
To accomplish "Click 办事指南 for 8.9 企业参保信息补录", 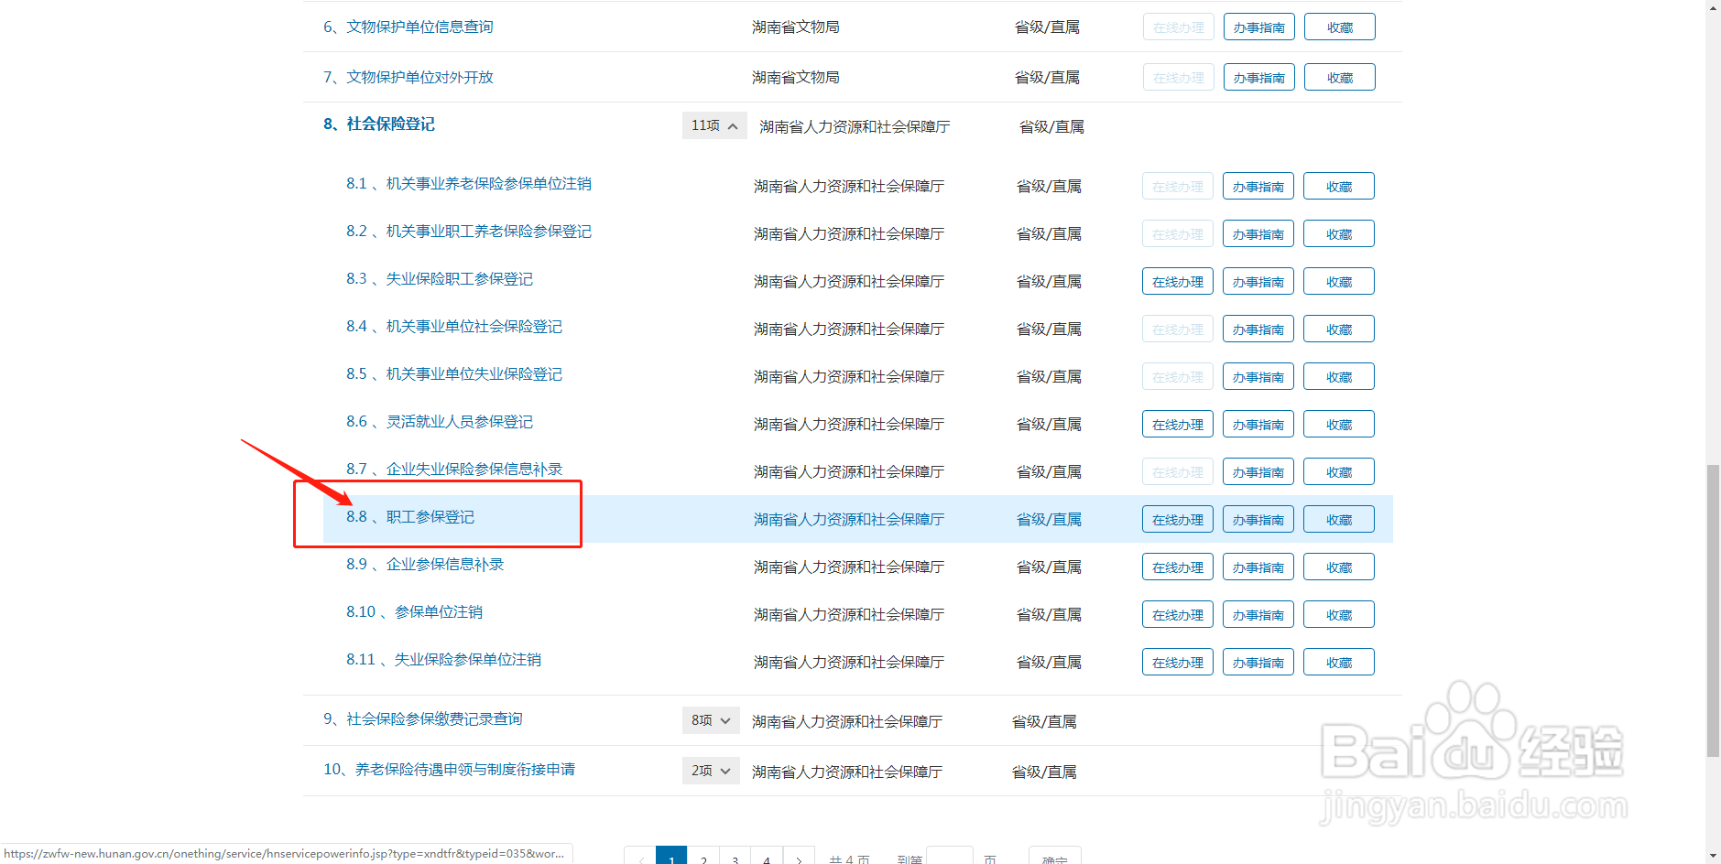I will click(x=1258, y=567).
